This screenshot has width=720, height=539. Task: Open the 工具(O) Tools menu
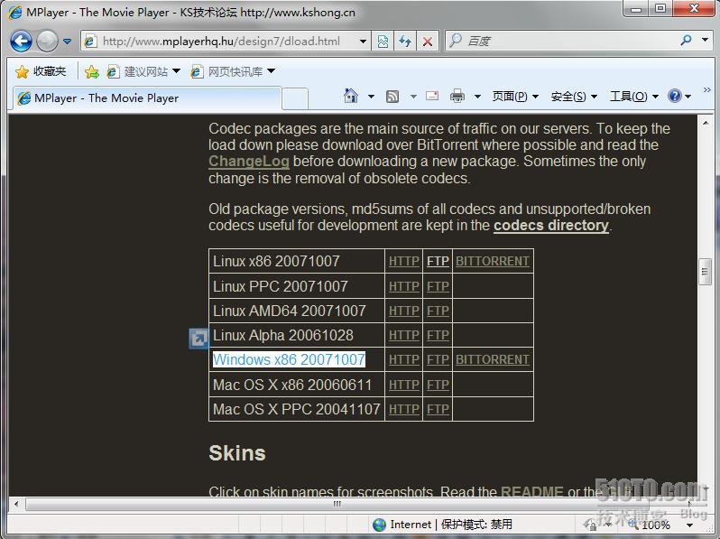pyautogui.click(x=632, y=97)
